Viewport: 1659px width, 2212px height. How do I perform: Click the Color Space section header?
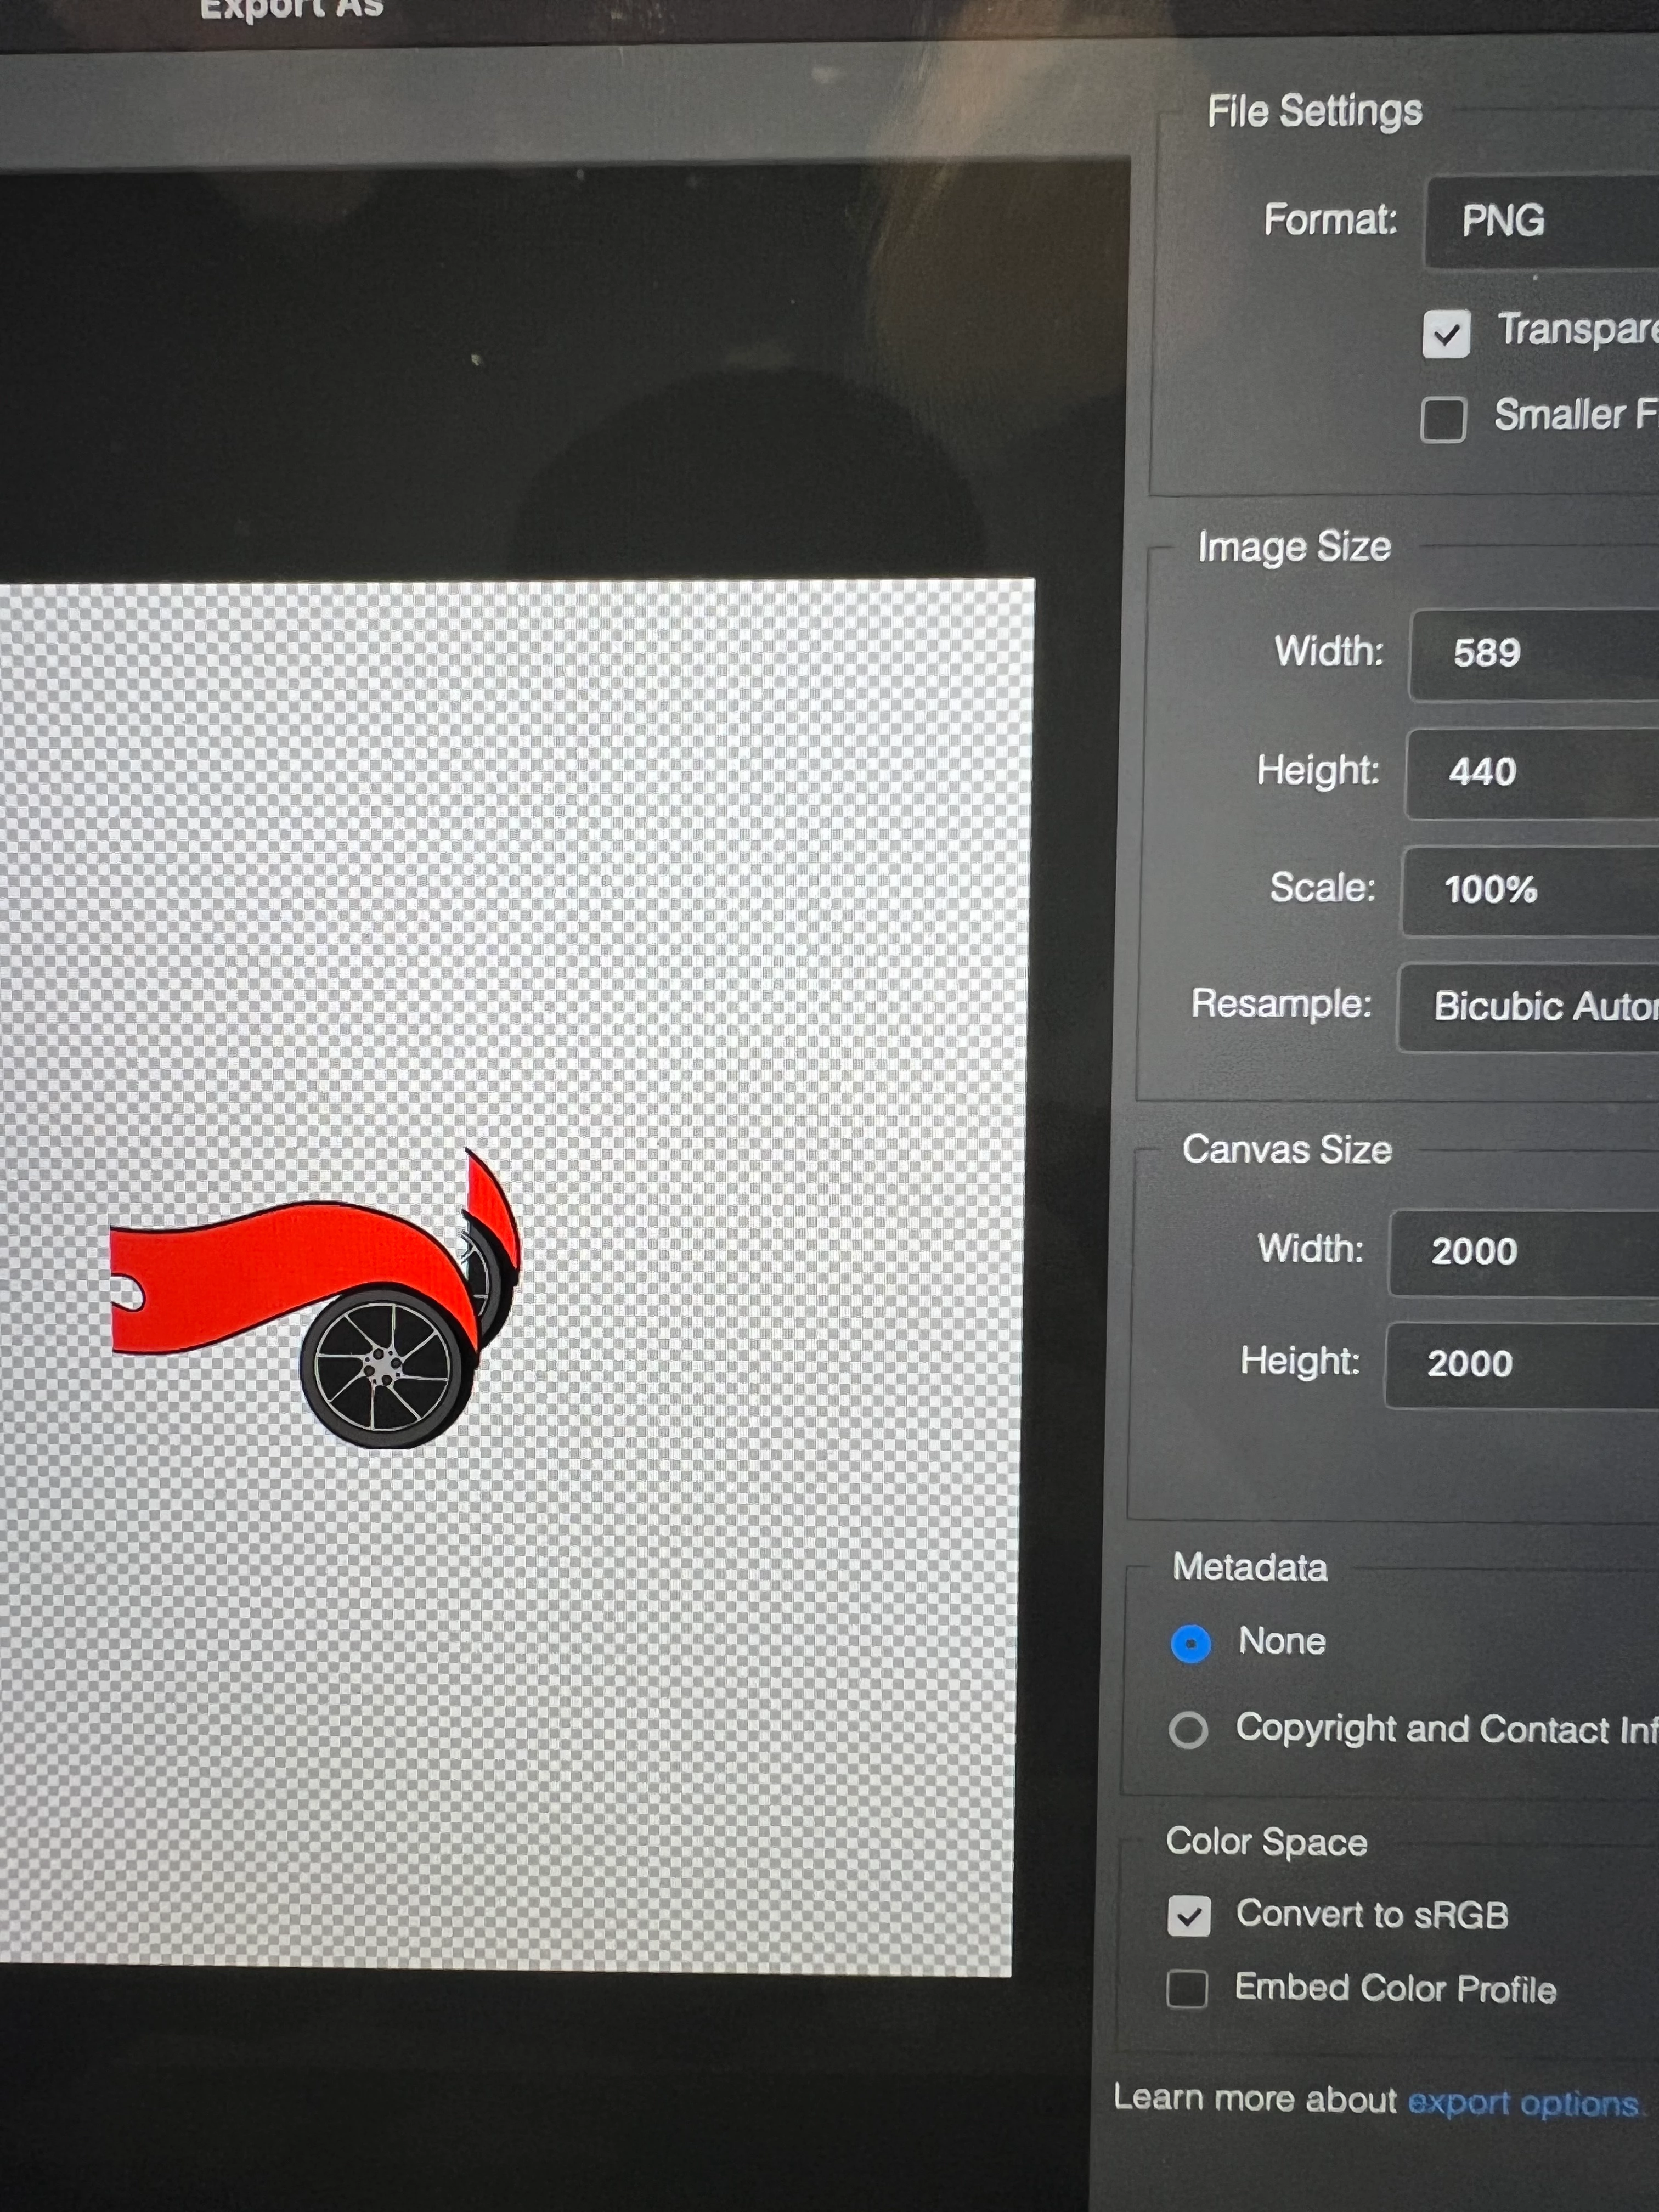point(1266,1842)
